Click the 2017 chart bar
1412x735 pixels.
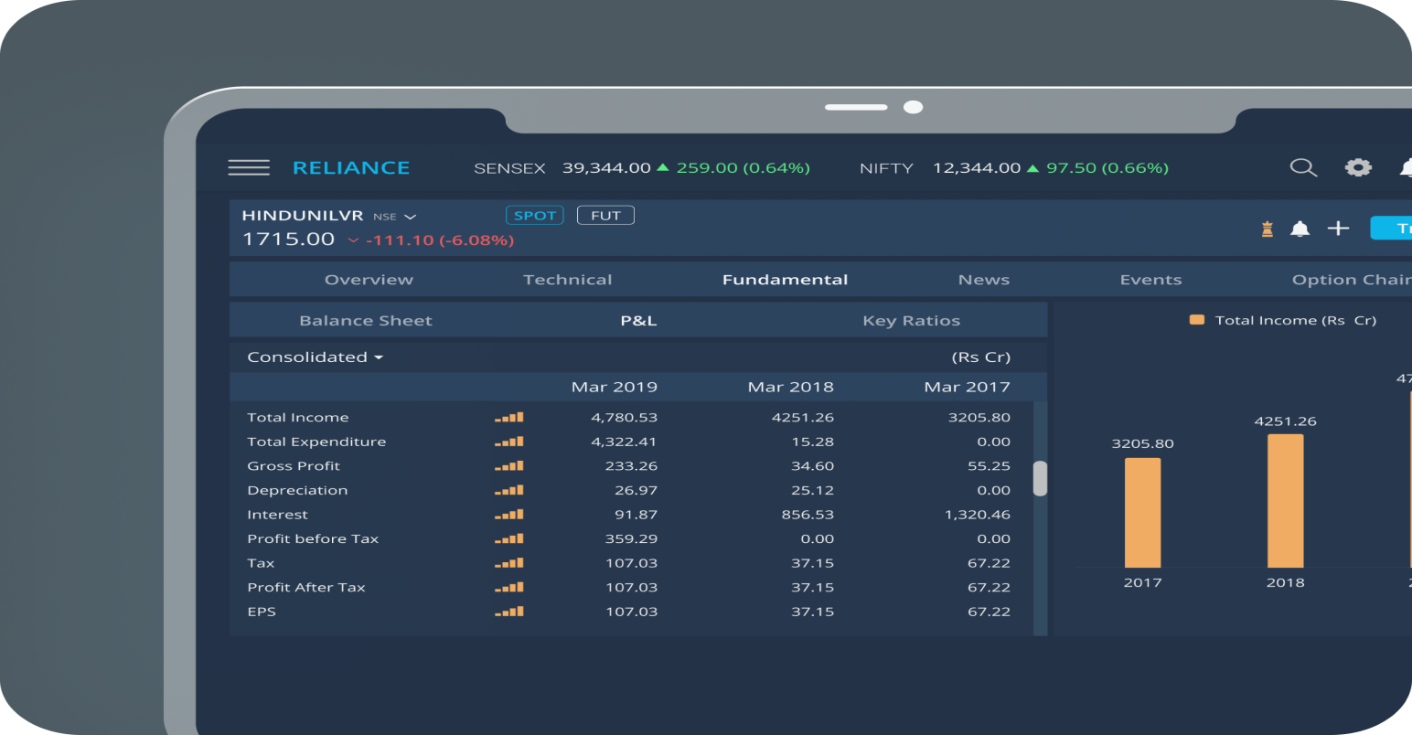[1142, 513]
